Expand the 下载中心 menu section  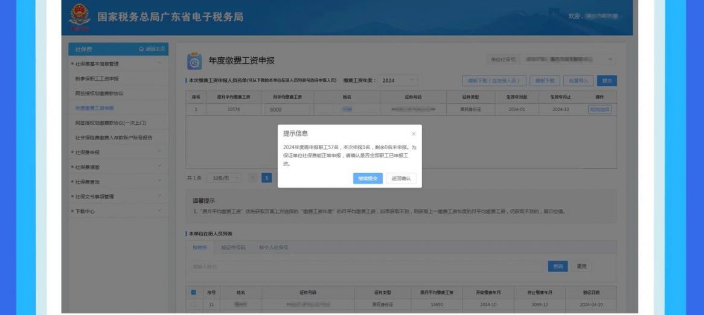tap(159, 211)
